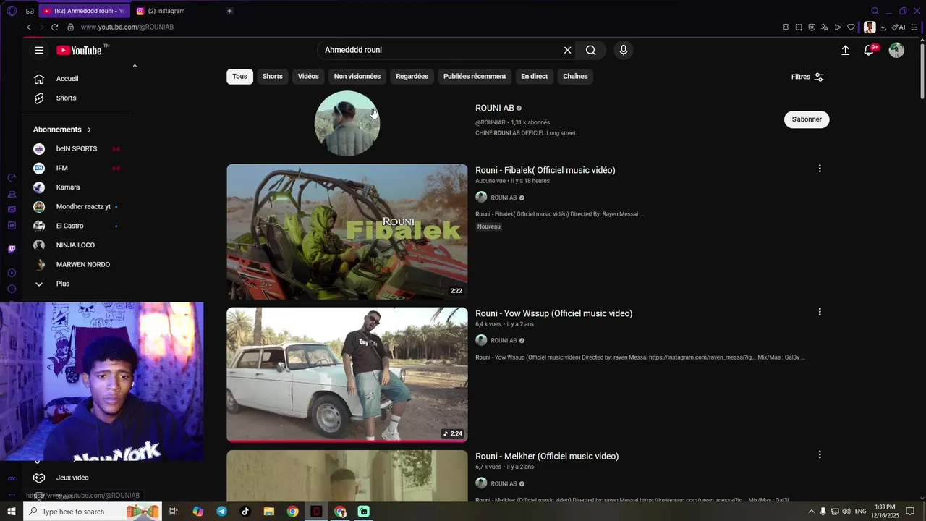Open a new browser tab
Viewport: 926px width, 521px height.
click(x=229, y=11)
